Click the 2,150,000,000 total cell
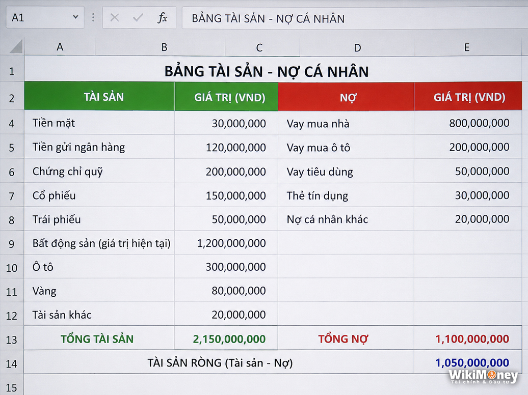Viewport: 528px width, 395px height. pos(226,338)
